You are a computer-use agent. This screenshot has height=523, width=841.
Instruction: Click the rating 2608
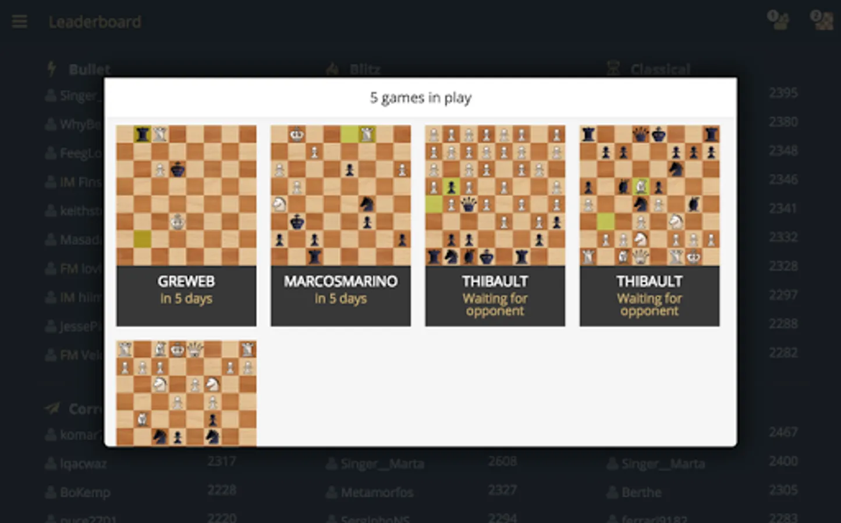503,461
